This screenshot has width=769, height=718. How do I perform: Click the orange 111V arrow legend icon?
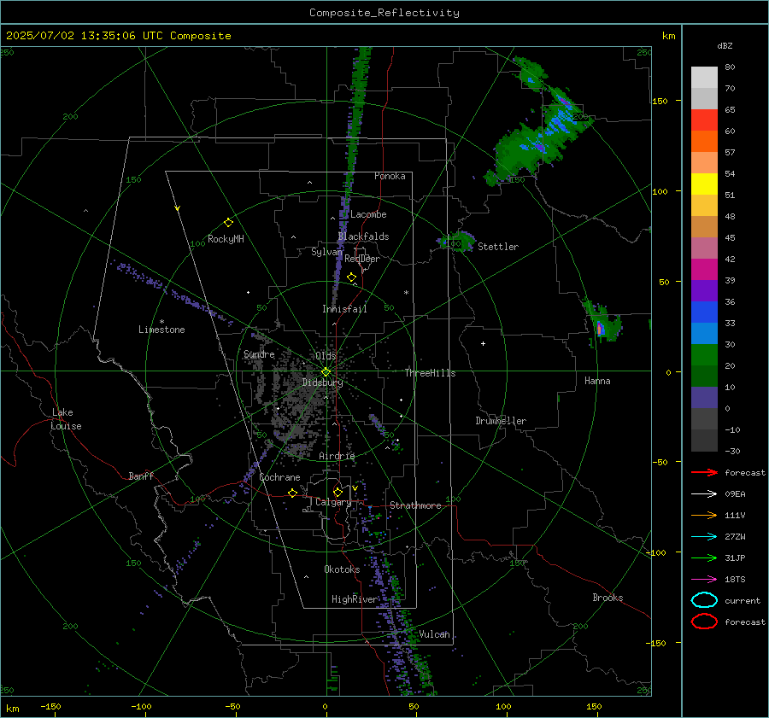[704, 515]
